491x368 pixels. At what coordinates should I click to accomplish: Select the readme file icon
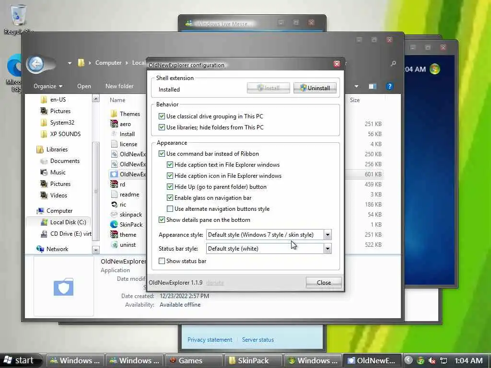click(114, 195)
